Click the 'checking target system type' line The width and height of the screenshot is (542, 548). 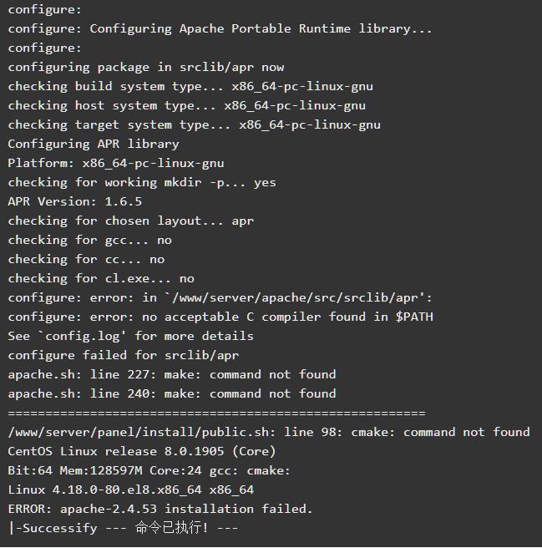195,124
